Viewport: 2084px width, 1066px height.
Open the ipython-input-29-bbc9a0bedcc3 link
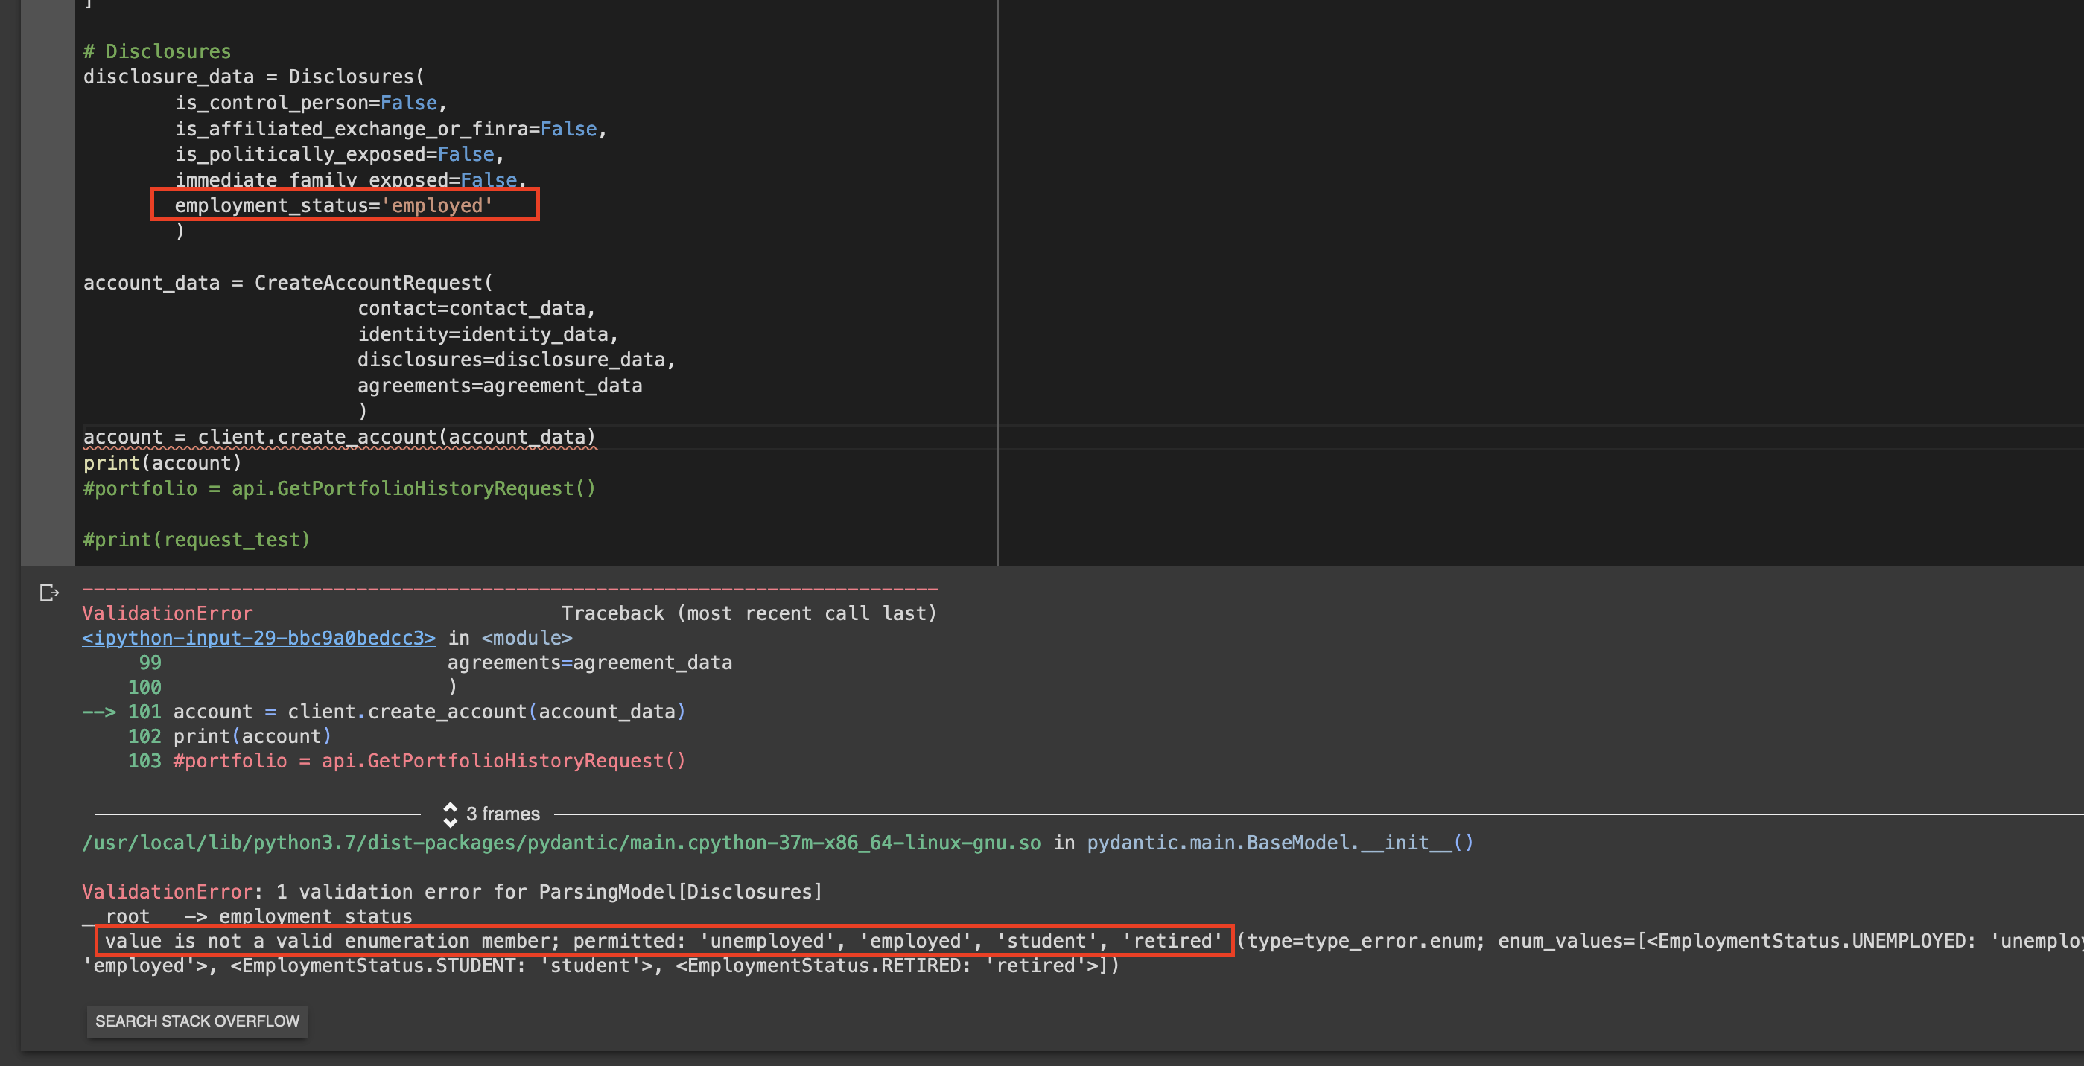258,638
